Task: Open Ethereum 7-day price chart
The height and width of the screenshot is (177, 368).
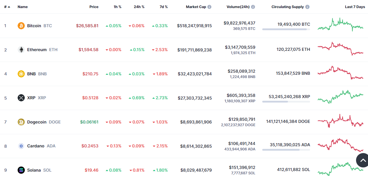Action: 341,49
